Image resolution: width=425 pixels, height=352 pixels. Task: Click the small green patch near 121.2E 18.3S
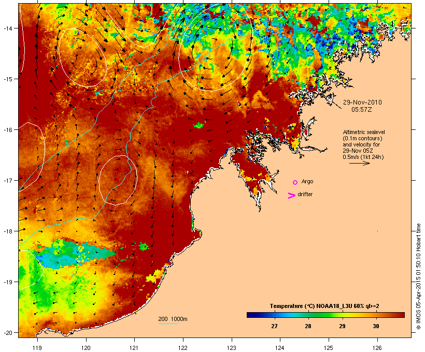(x=144, y=246)
